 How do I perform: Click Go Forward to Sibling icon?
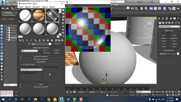[x=62, y=40]
